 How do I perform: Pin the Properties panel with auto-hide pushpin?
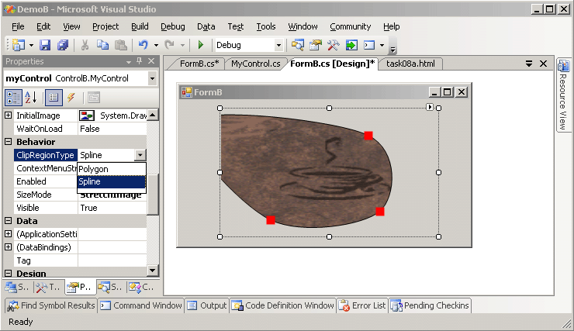coord(139,61)
